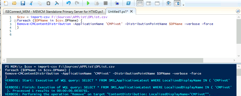Open the toolbar overflow options arrow
Image resolution: width=241 pixels, height=96 pixels.
183,5
